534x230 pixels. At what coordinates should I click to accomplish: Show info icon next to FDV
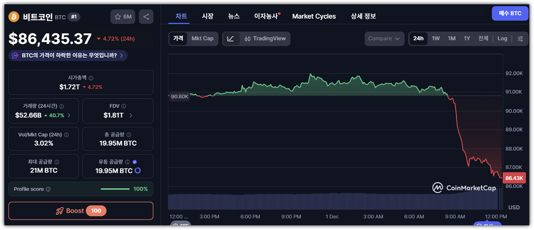pos(124,106)
